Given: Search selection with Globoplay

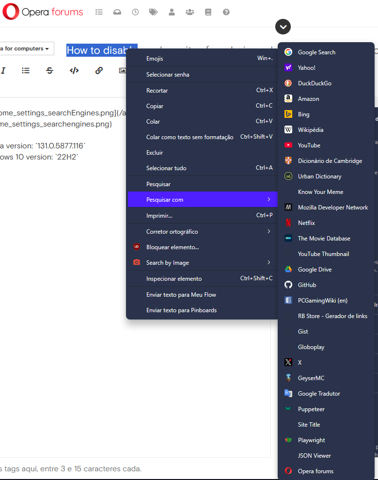Looking at the screenshot, I should [326, 347].
